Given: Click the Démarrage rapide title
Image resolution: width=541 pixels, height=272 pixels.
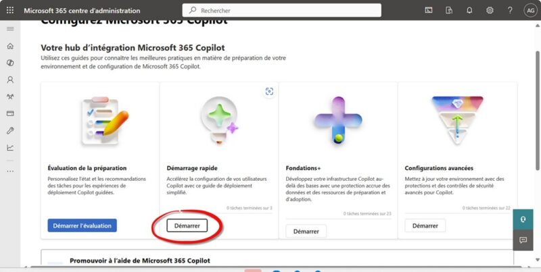Looking at the screenshot, I should pyautogui.click(x=192, y=168).
